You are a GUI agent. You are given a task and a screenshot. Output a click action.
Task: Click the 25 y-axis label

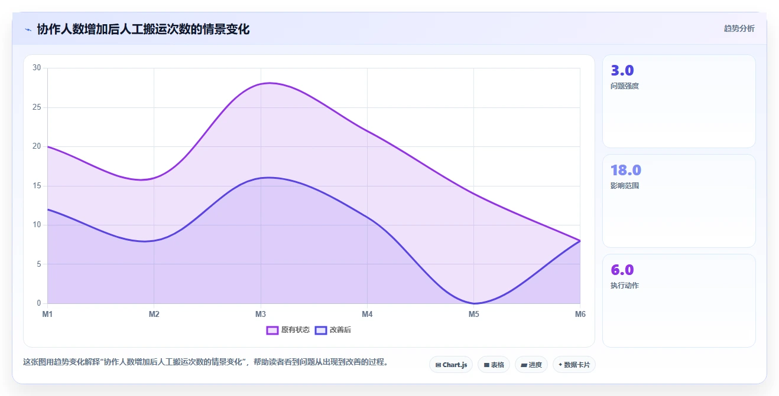(37, 107)
